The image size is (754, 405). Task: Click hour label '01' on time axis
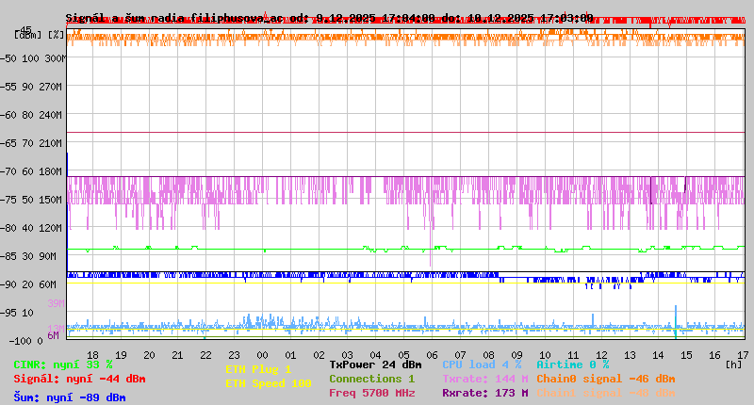point(290,355)
